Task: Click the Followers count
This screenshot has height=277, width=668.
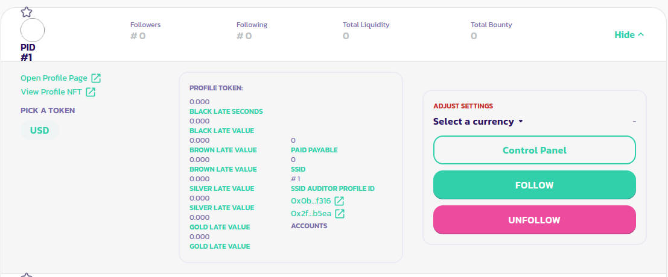Action: tap(138, 36)
